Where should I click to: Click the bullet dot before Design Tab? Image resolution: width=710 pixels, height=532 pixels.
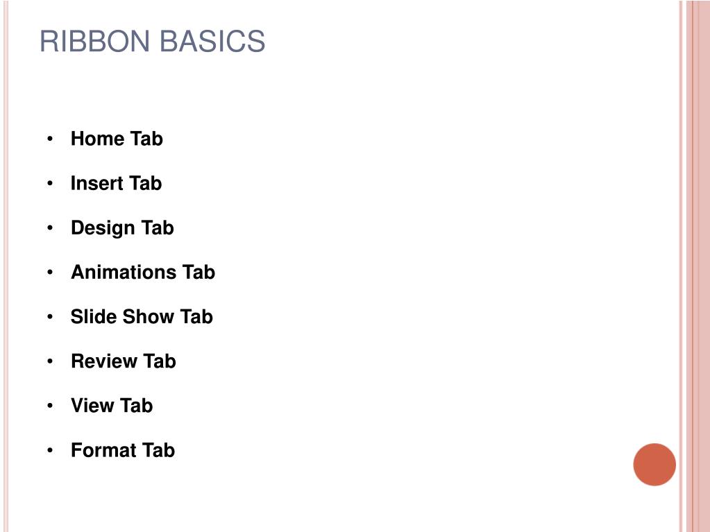[x=50, y=228]
